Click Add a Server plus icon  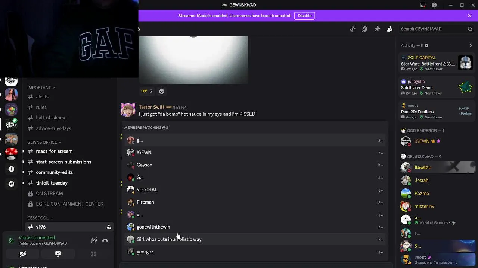coord(11,169)
